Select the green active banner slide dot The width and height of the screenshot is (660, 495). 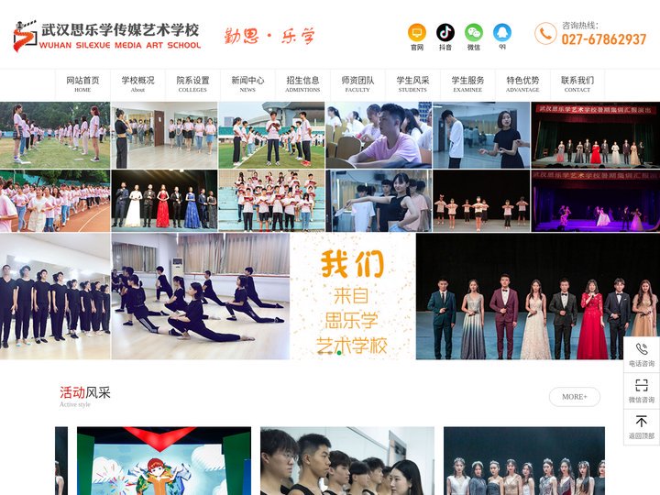[x=339, y=353]
